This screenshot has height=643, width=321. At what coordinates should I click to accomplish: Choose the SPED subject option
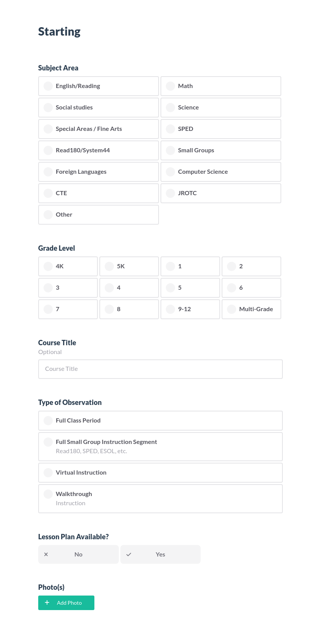point(221,129)
